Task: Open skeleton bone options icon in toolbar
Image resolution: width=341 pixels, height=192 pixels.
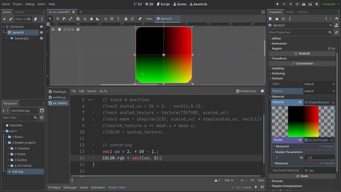Action: point(140,19)
